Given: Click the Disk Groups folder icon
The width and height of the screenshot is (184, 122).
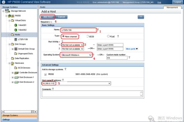Looking at the screenshot, I should [12, 44].
